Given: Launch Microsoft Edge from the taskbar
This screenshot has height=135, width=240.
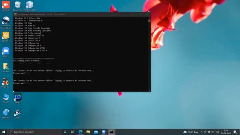Looking at the screenshot, I should point(81,132).
